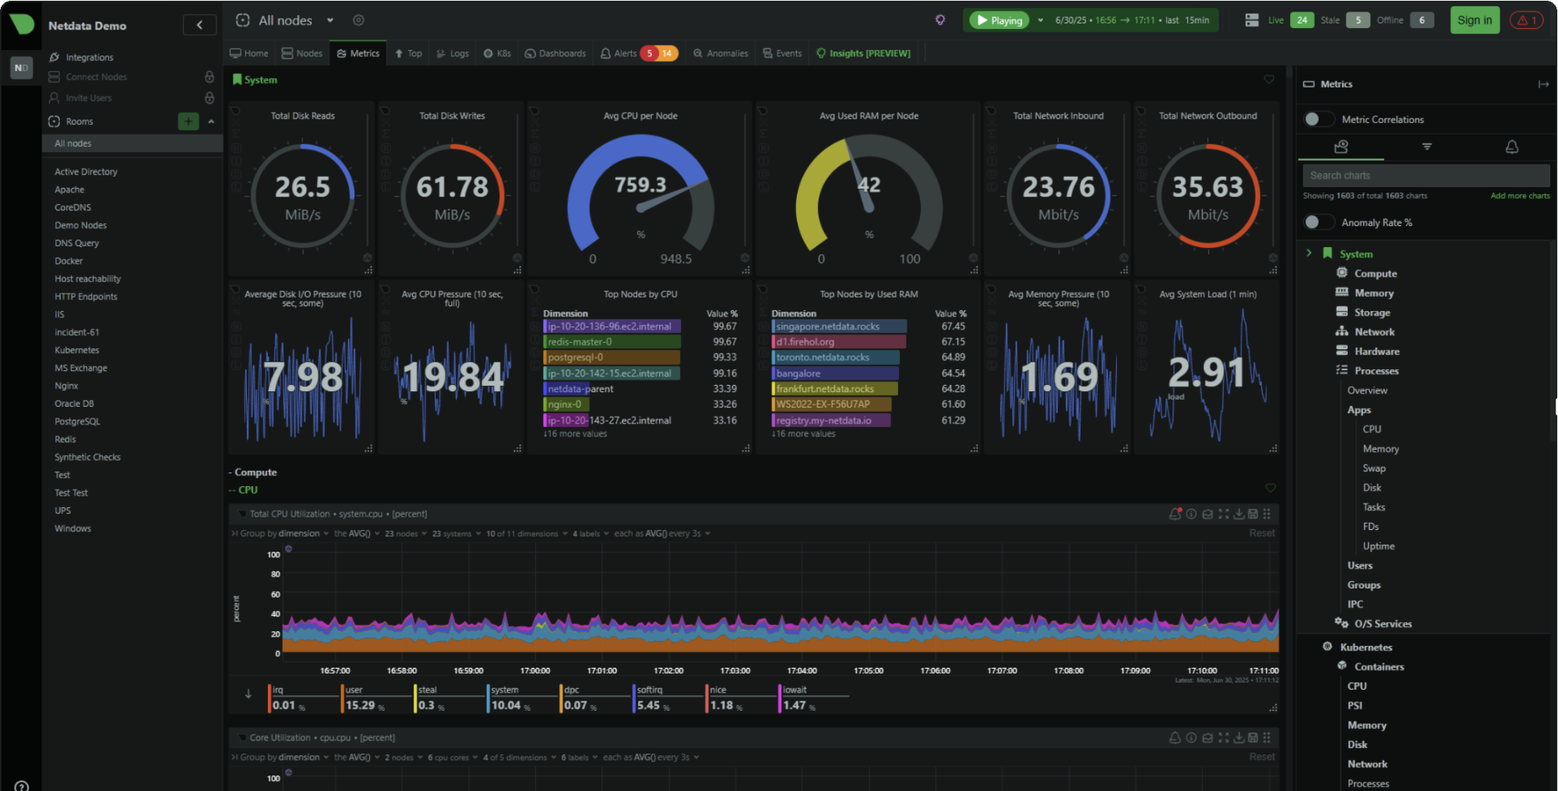Collapse the left sidebar with the arrow button
Viewport: 1558px width, 791px height.
(199, 25)
